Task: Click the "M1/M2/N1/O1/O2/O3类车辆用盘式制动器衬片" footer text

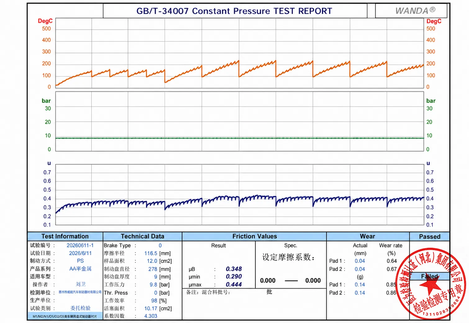Action: tap(65, 316)
